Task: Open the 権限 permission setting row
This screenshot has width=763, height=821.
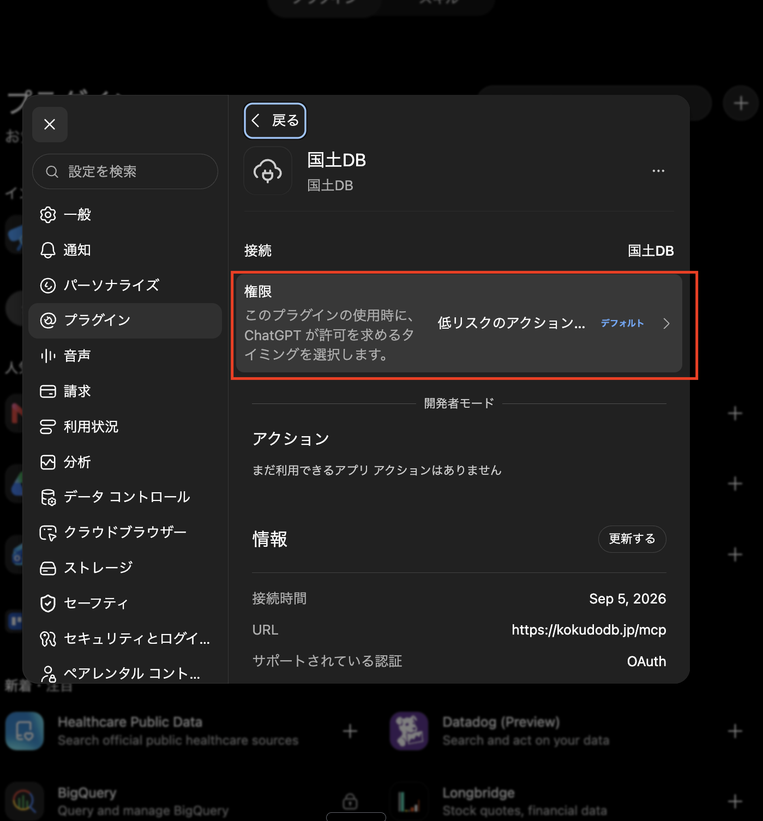Action: (x=459, y=323)
